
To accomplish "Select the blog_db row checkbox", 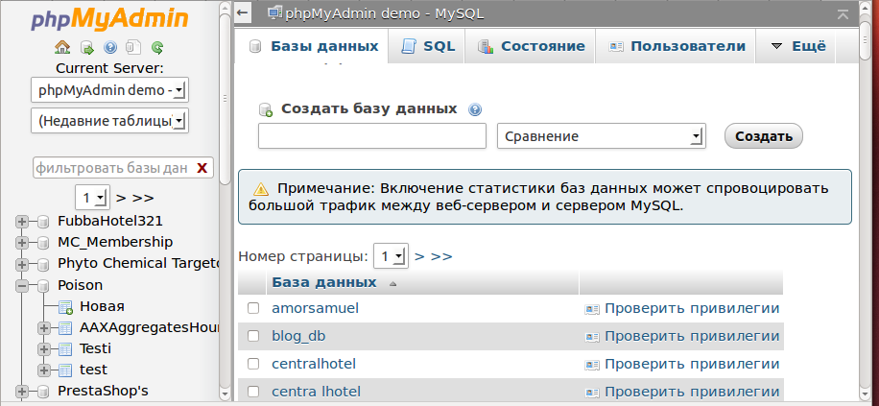I will pos(253,336).
